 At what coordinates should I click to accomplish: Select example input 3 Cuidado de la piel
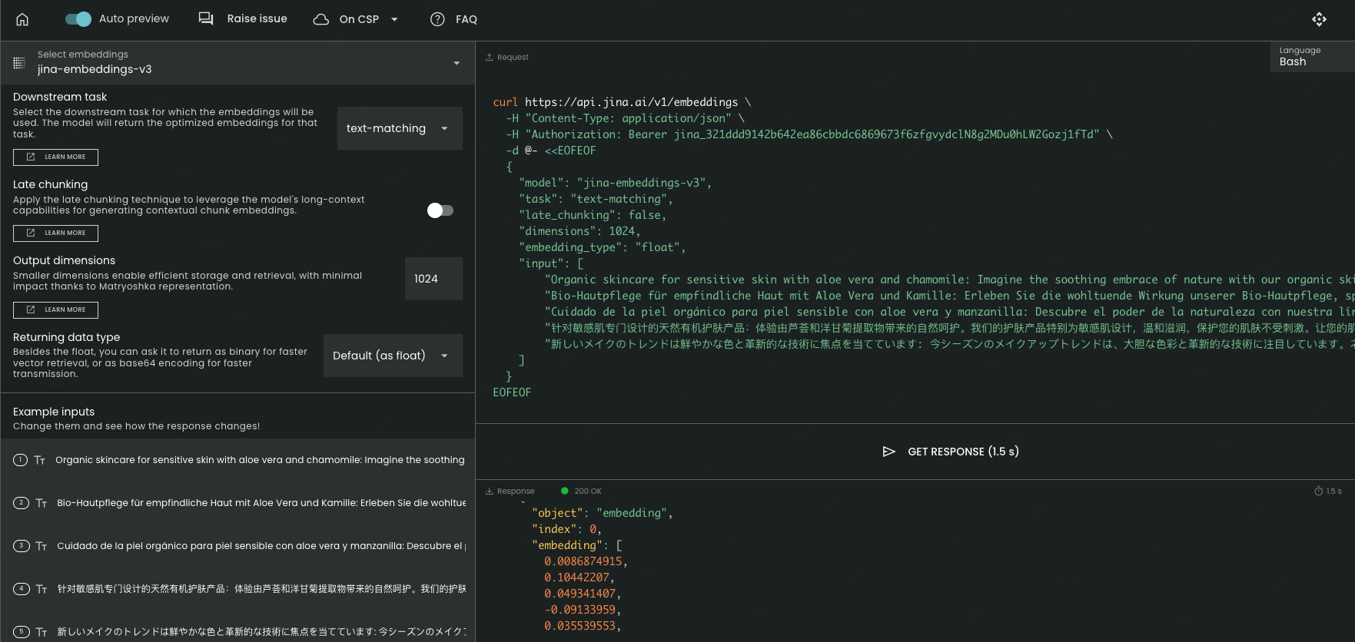pyautogui.click(x=261, y=546)
